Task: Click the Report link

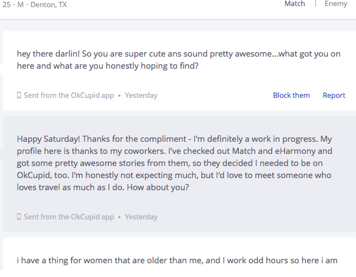Action: (x=334, y=95)
